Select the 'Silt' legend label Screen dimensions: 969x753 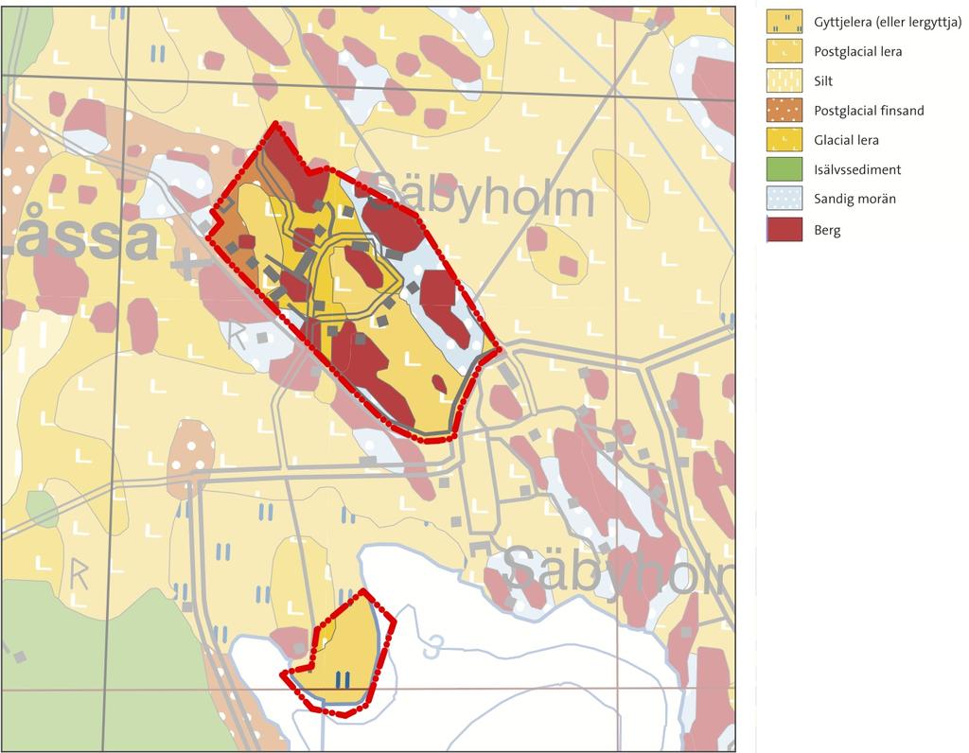point(823,81)
